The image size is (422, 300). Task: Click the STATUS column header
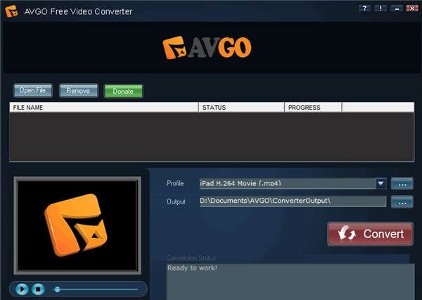point(241,107)
